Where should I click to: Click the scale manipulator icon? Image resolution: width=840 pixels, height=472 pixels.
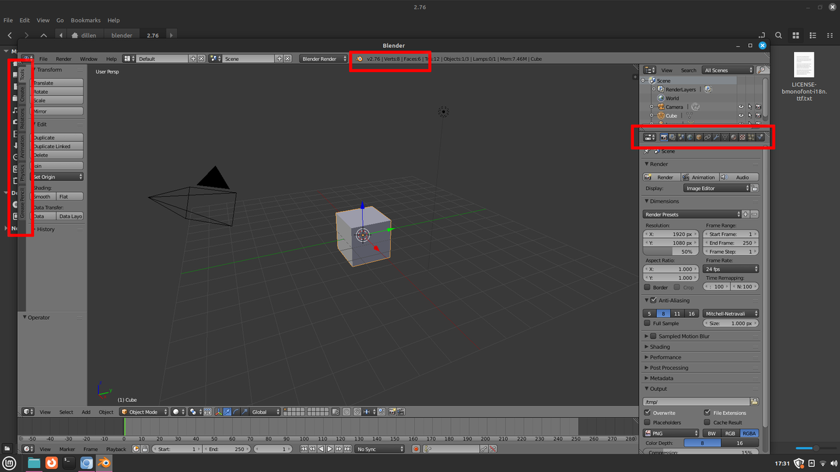(x=245, y=412)
